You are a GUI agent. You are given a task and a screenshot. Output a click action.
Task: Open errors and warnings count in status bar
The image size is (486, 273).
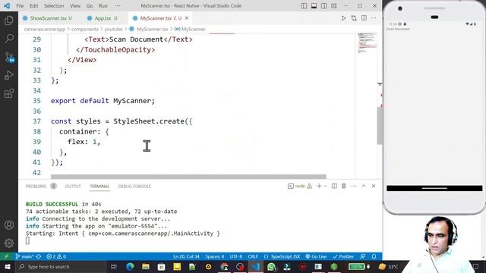[x=56, y=256]
